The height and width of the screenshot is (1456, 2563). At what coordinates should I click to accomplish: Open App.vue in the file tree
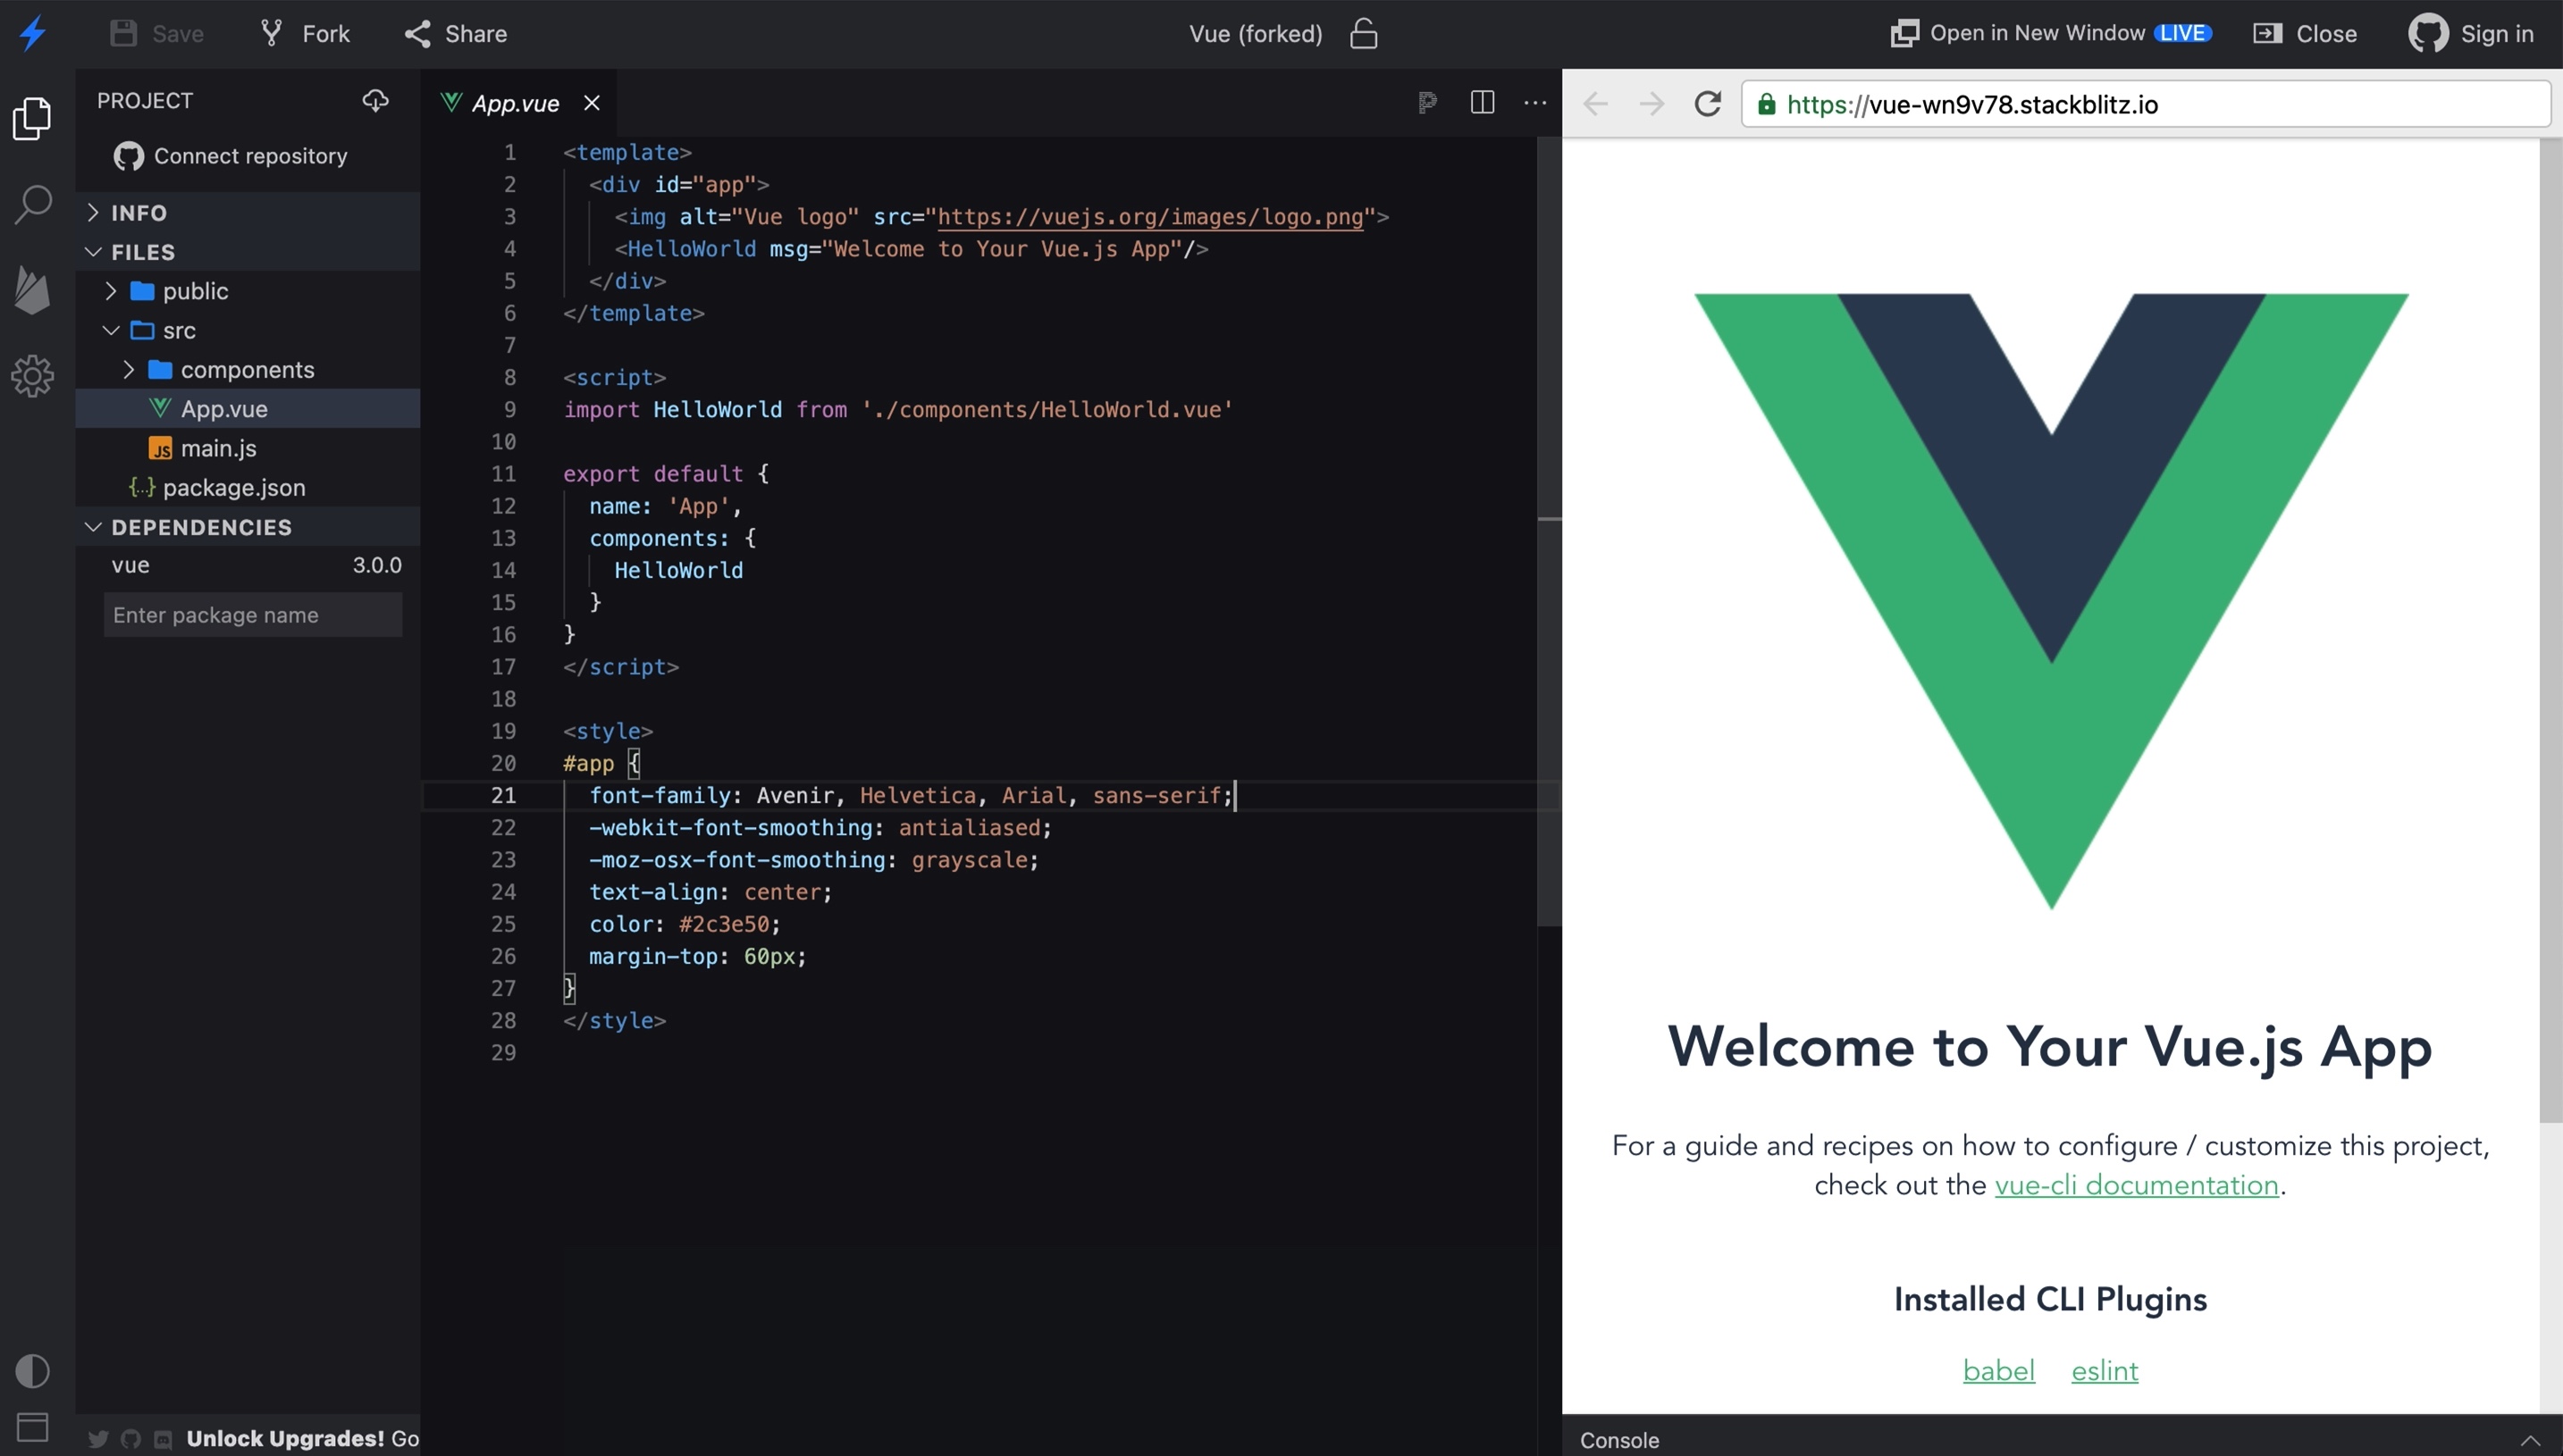pos(248,408)
